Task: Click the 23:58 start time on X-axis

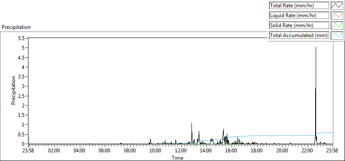Action: (28, 151)
